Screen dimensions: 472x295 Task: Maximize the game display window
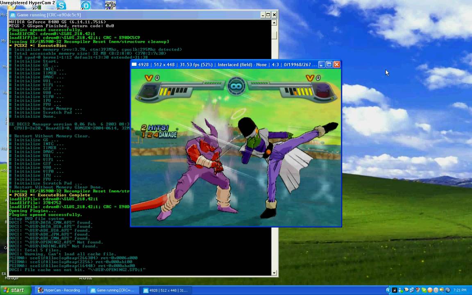(x=329, y=64)
